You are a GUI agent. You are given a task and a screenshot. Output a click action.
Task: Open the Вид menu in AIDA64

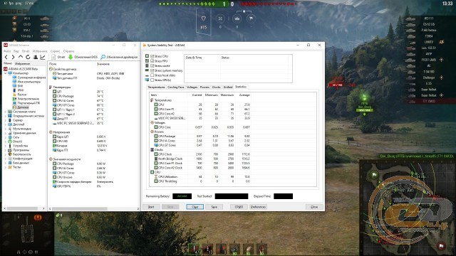pyautogui.click(x=16, y=51)
